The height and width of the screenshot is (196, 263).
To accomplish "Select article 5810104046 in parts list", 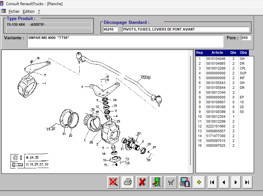I will coord(216,59).
